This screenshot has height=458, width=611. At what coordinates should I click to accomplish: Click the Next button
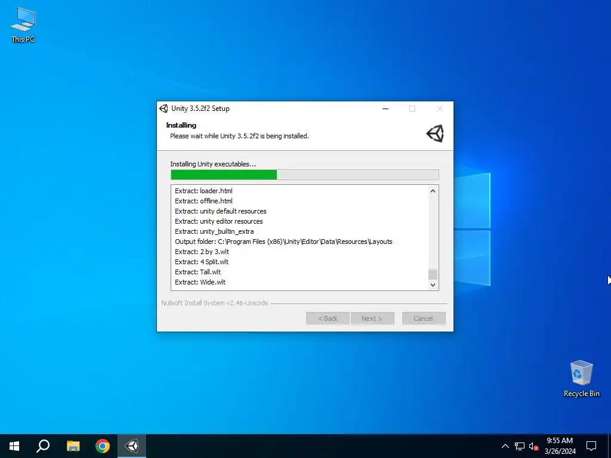[372, 318]
